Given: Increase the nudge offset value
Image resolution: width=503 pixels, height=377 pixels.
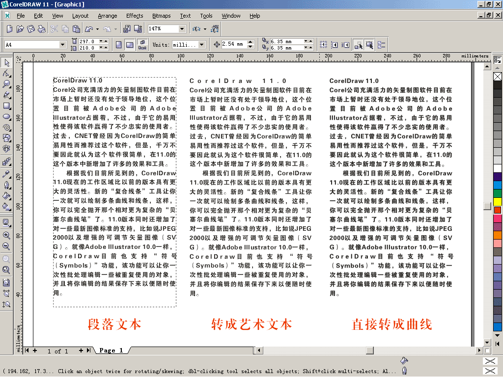Looking at the screenshot, I should (x=251, y=42).
